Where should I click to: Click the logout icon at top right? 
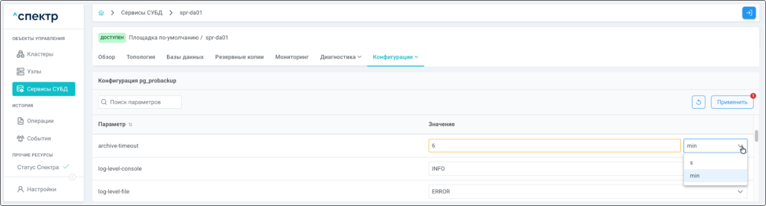click(749, 13)
